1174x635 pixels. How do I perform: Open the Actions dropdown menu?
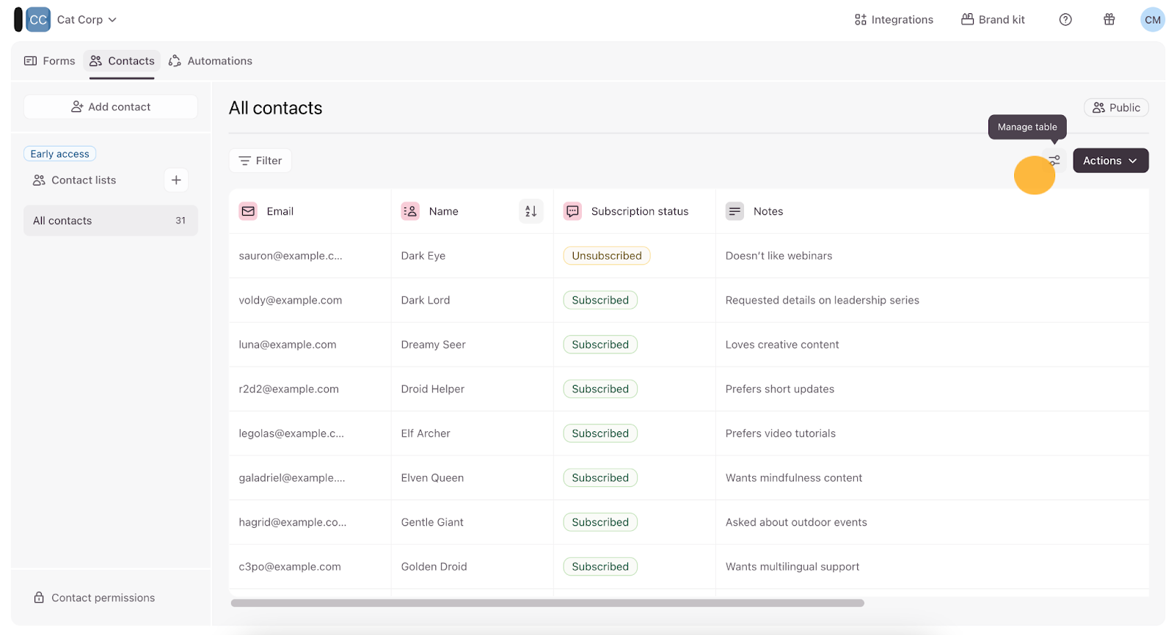(1110, 161)
